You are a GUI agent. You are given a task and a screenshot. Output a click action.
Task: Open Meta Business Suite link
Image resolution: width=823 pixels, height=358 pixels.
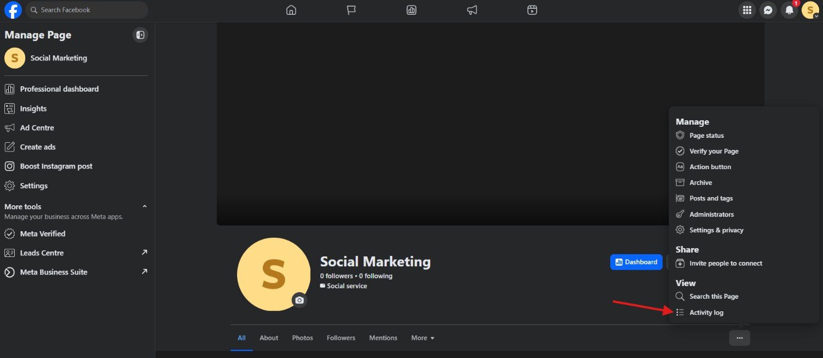click(54, 272)
